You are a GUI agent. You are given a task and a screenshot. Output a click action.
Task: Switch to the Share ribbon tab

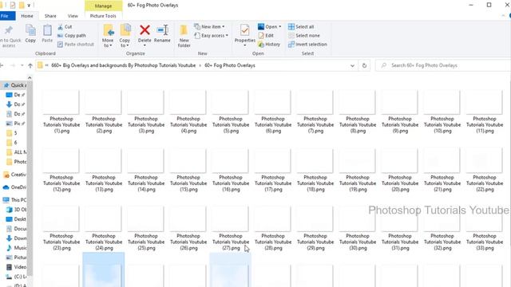[x=50, y=16]
